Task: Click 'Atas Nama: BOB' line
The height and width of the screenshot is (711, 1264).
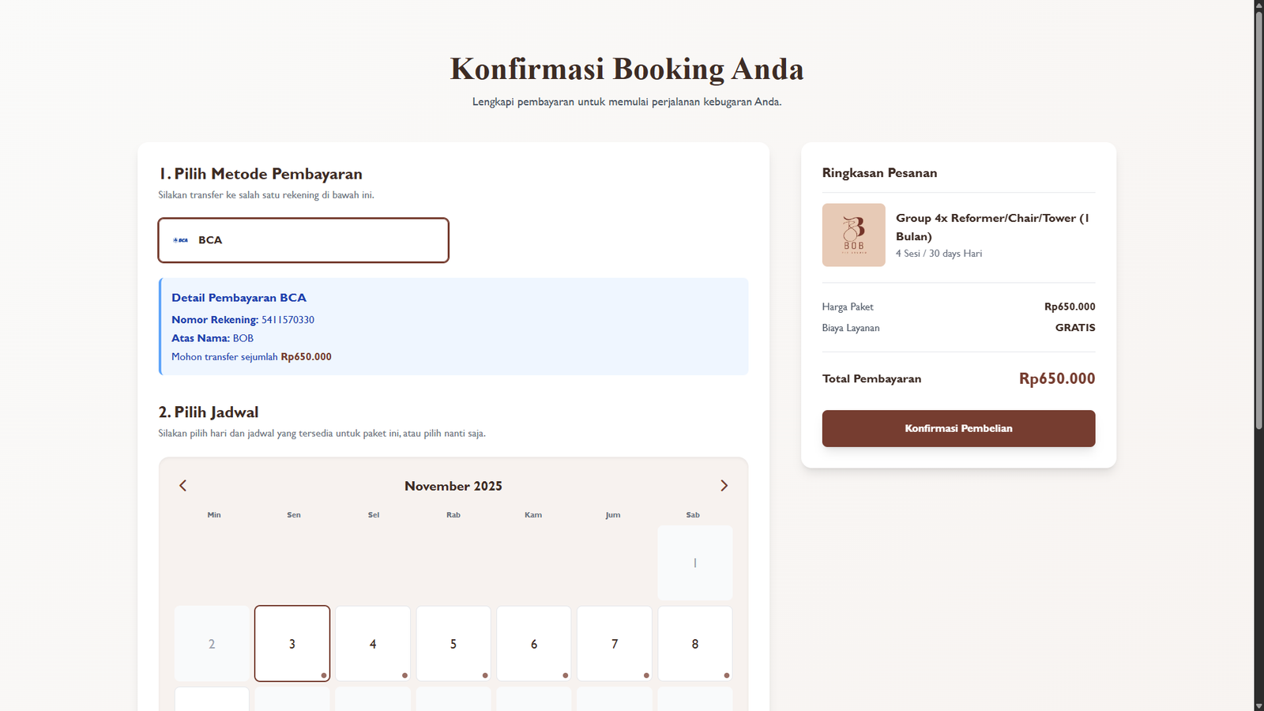Action: [213, 338]
